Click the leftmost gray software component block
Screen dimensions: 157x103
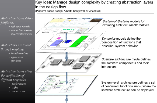(56, 62)
